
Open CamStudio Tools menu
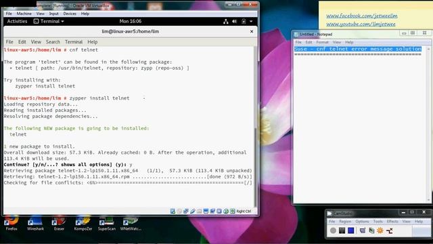click(x=378, y=222)
